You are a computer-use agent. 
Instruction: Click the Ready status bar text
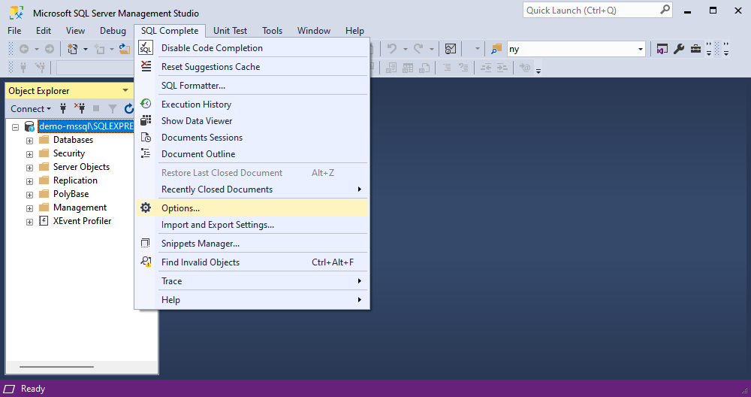pyautogui.click(x=32, y=389)
